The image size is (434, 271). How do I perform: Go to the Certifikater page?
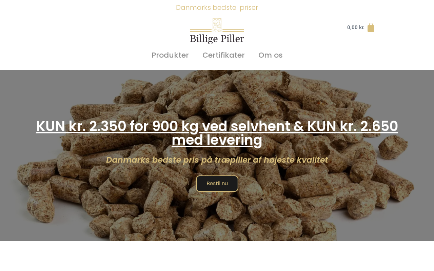(223, 55)
